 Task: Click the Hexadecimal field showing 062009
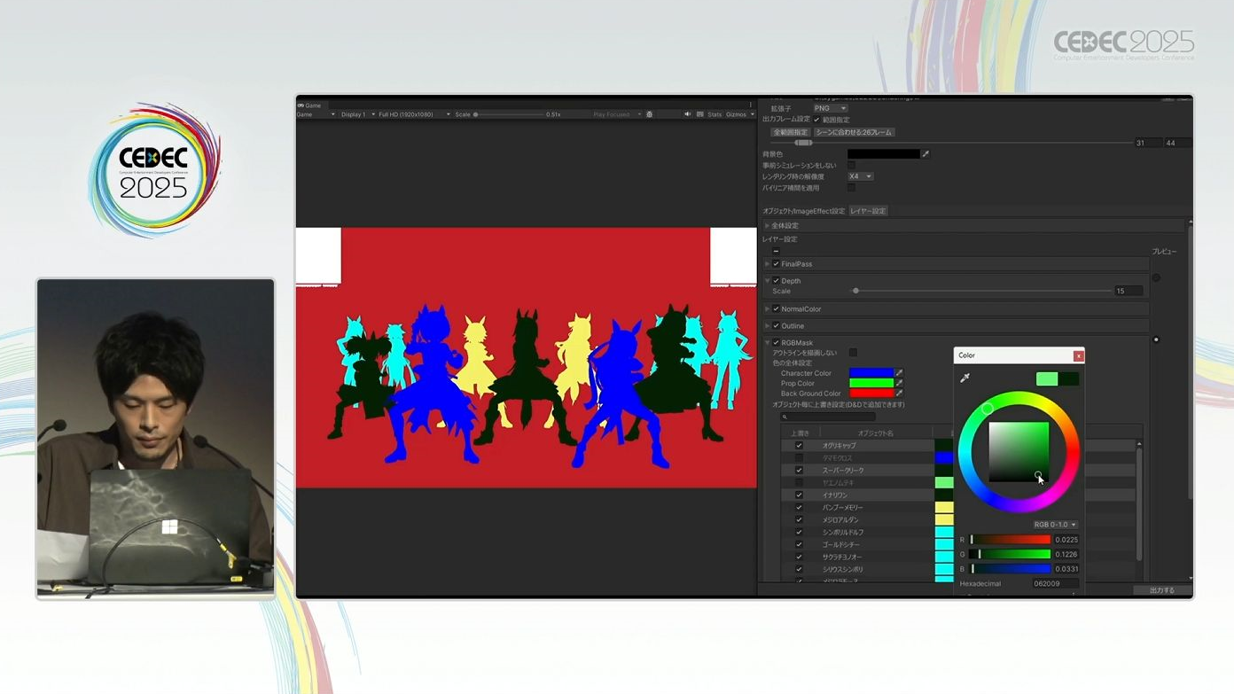point(1055,584)
